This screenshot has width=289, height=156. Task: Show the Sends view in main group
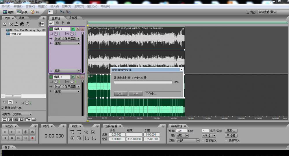(63, 23)
